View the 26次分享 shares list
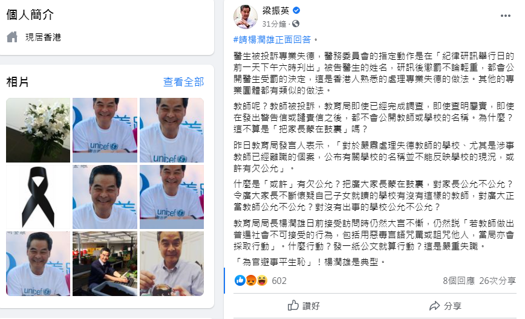 click(497, 280)
